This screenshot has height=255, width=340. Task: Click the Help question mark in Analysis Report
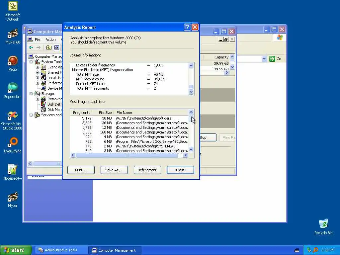pyautogui.click(x=187, y=27)
